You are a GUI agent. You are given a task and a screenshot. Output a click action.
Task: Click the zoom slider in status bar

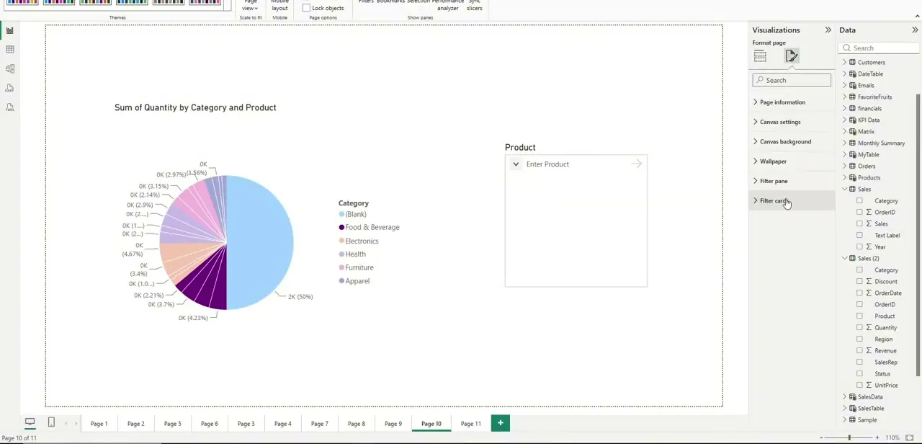(x=850, y=438)
